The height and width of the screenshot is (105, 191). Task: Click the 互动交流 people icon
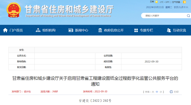169,30
